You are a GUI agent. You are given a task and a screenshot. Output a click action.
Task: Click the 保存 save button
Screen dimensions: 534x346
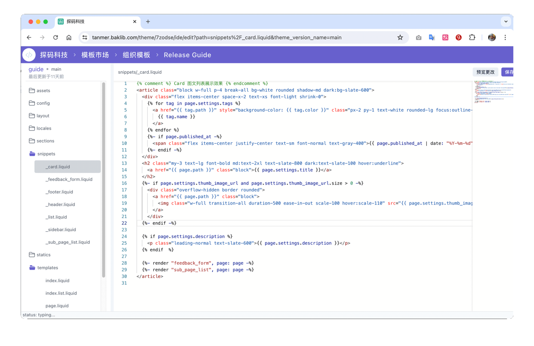pyautogui.click(x=508, y=72)
